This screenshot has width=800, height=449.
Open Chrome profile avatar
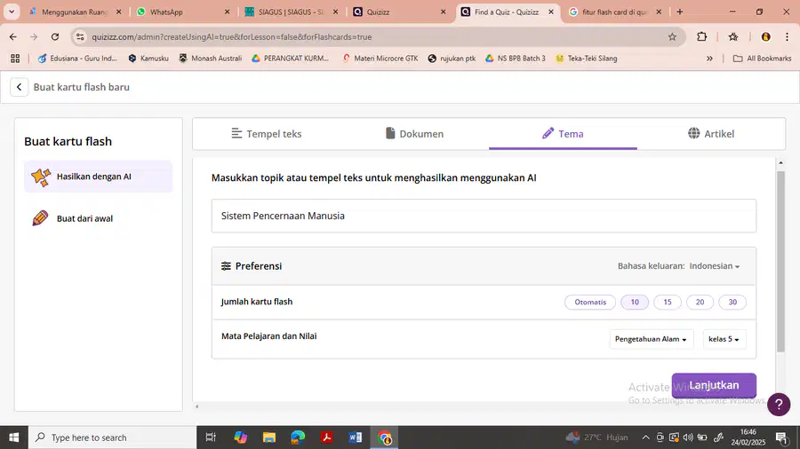(x=765, y=36)
